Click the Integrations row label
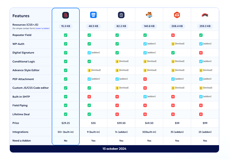 (20, 132)
